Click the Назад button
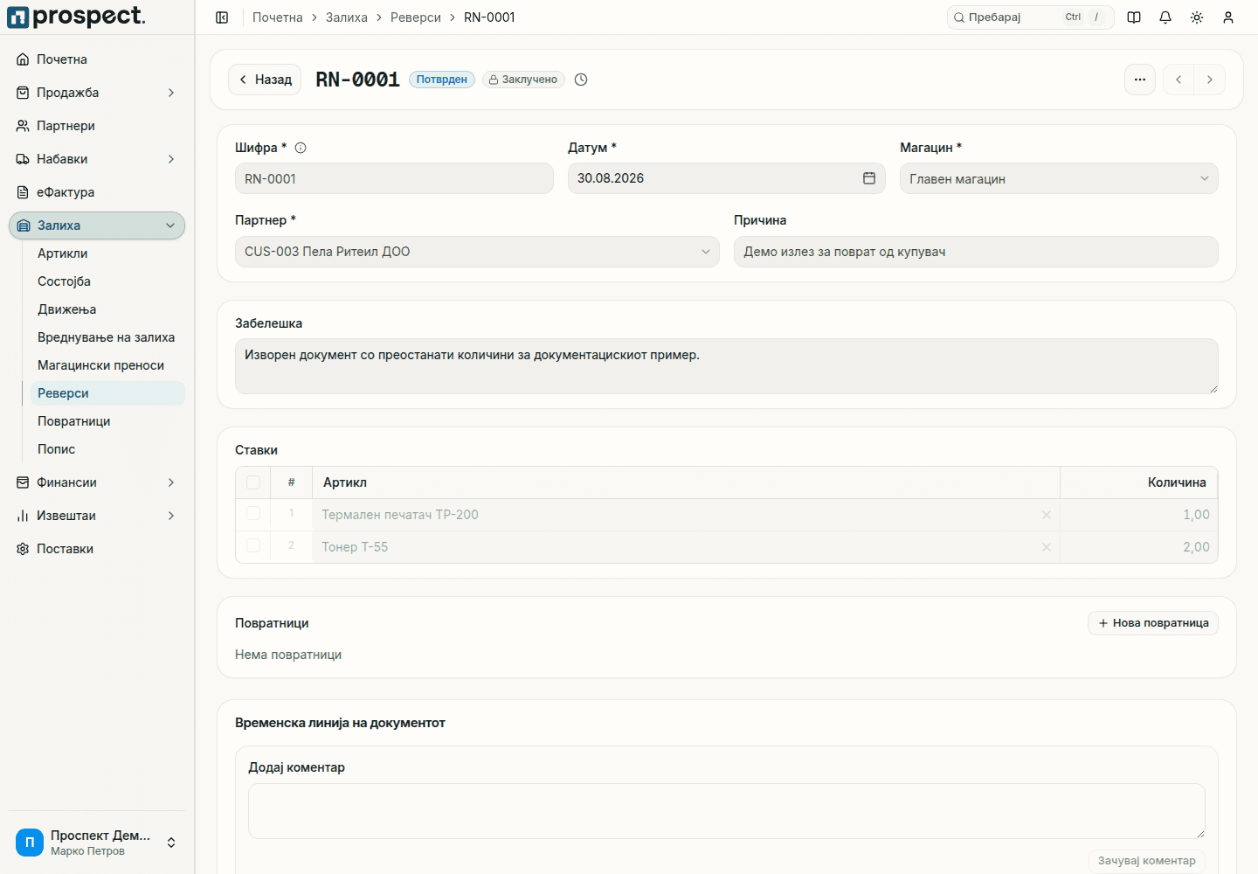The width and height of the screenshot is (1258, 874). (x=265, y=80)
